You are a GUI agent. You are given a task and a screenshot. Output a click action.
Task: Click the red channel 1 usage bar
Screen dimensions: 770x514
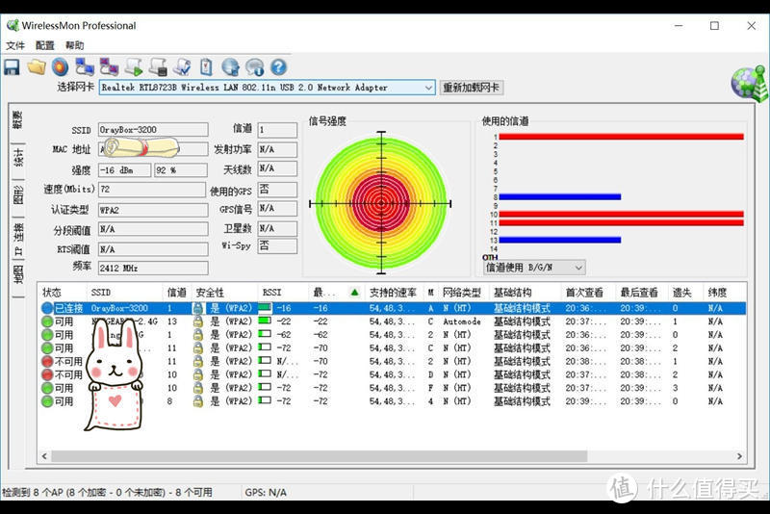621,137
